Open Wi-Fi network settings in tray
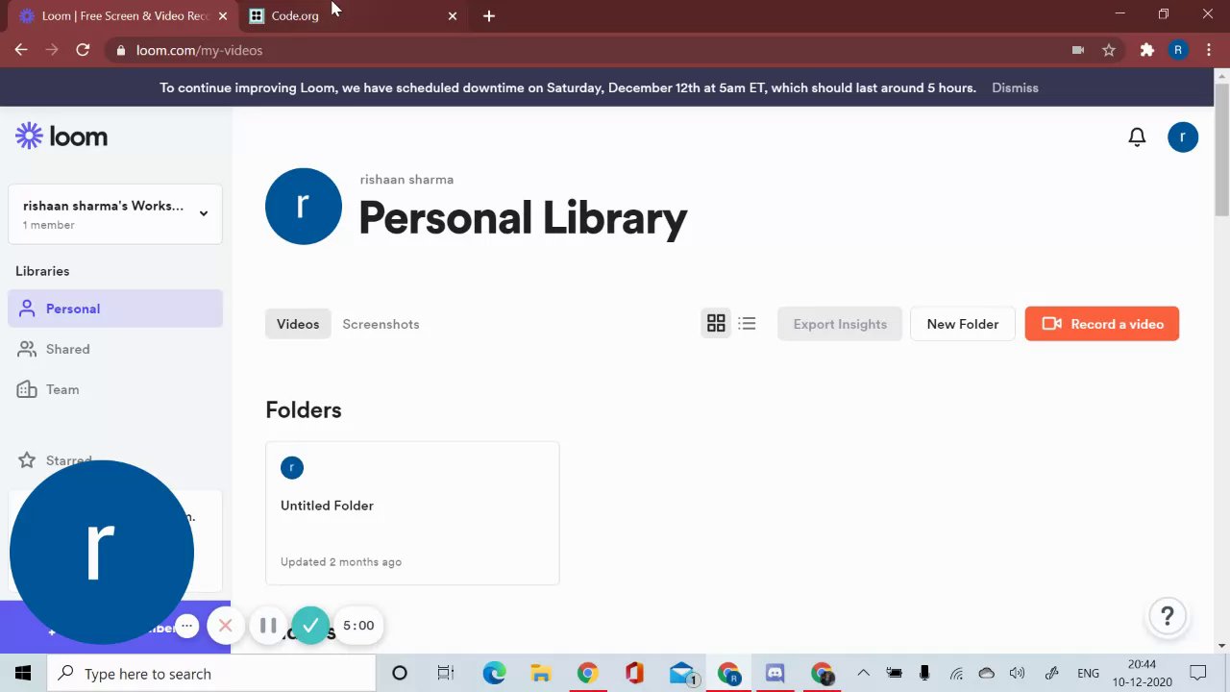Viewport: 1230px width, 692px height. click(956, 674)
